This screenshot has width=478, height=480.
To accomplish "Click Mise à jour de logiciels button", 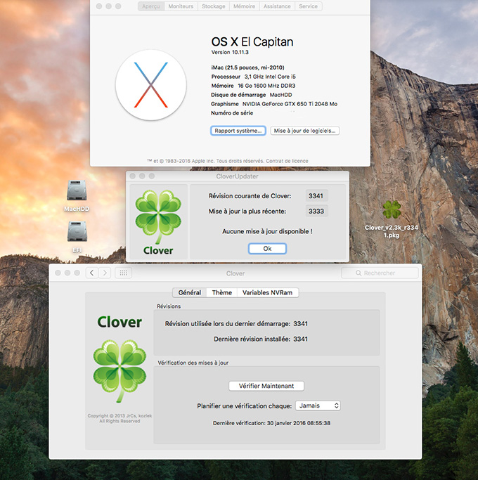I will coord(304,131).
